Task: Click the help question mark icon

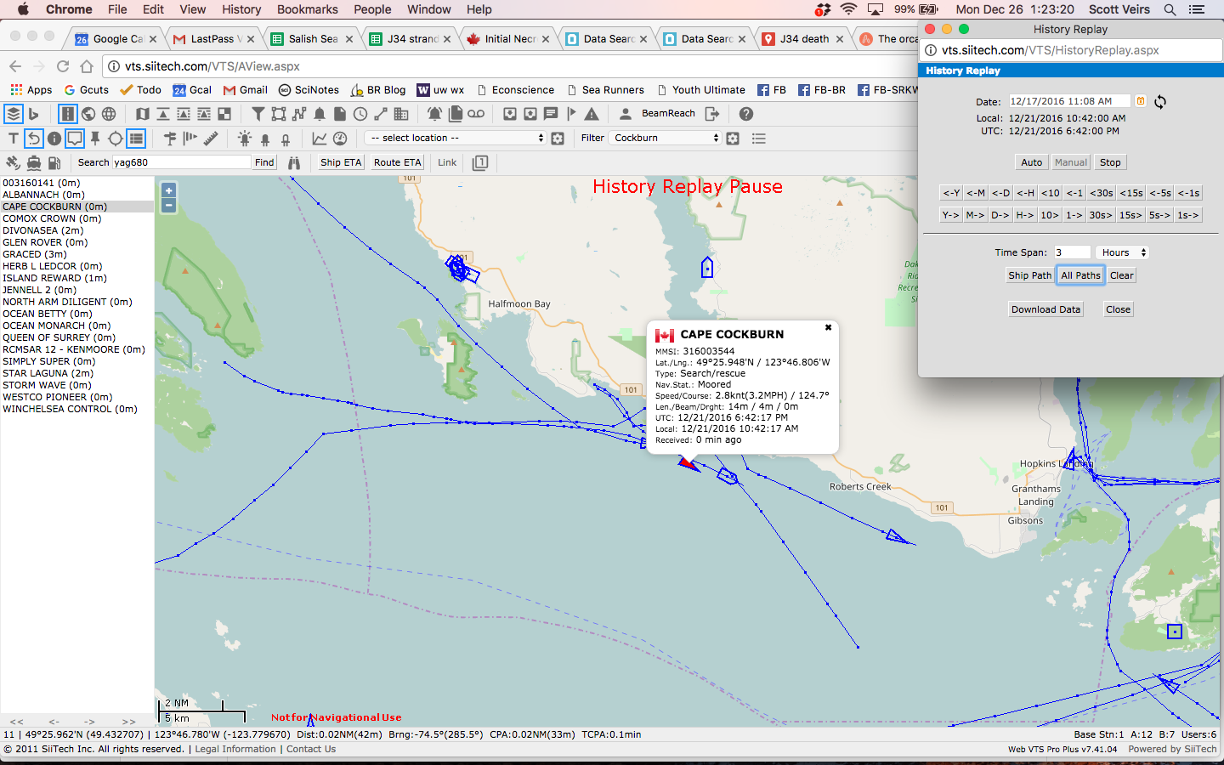Action: pos(746,114)
